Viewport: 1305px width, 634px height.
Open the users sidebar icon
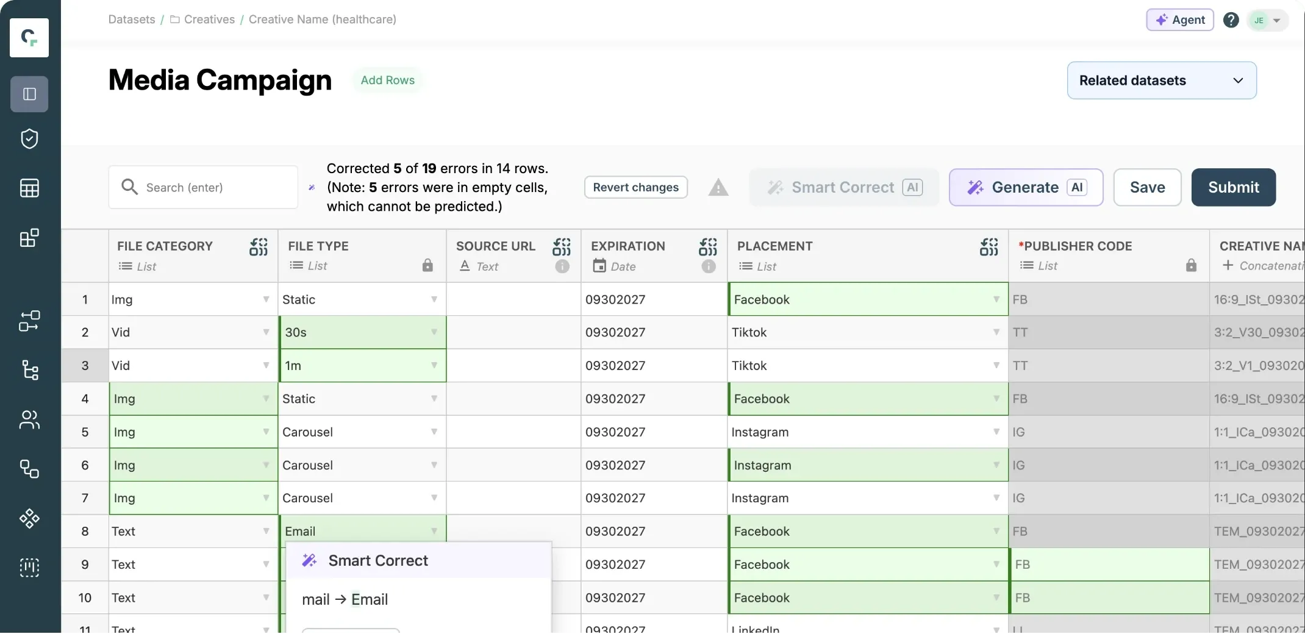[x=29, y=419]
